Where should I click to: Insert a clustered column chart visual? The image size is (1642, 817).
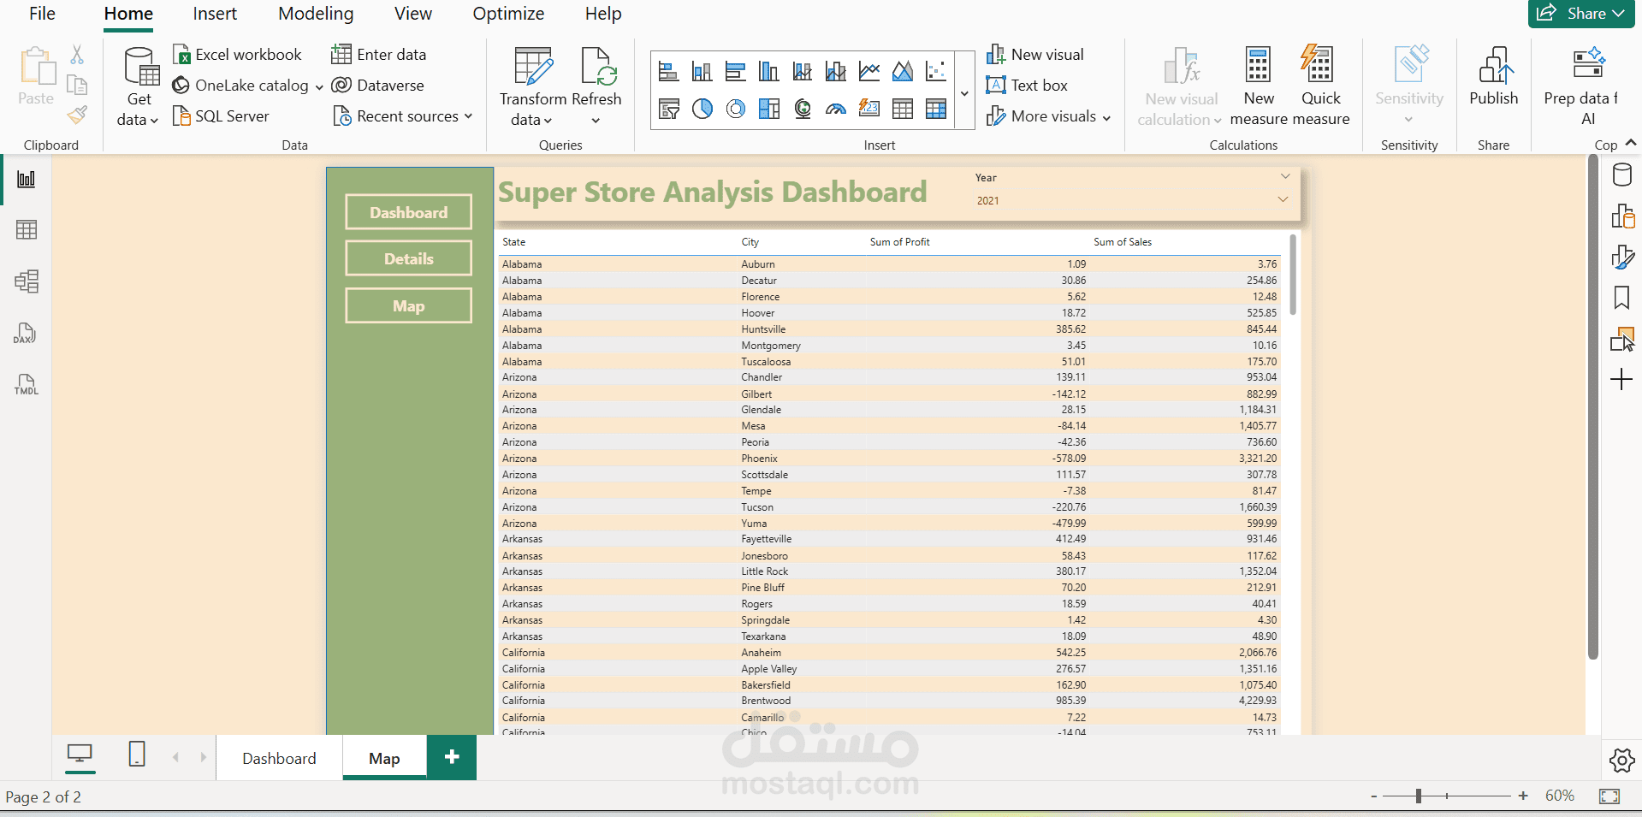pyautogui.click(x=768, y=71)
